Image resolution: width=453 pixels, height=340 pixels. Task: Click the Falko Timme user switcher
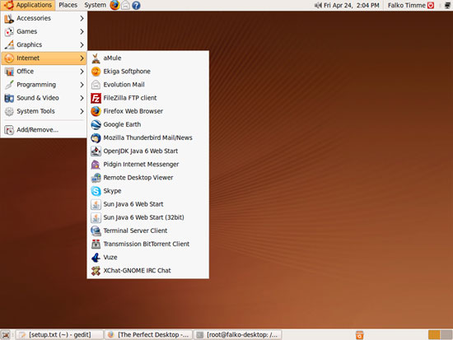[x=406, y=5]
